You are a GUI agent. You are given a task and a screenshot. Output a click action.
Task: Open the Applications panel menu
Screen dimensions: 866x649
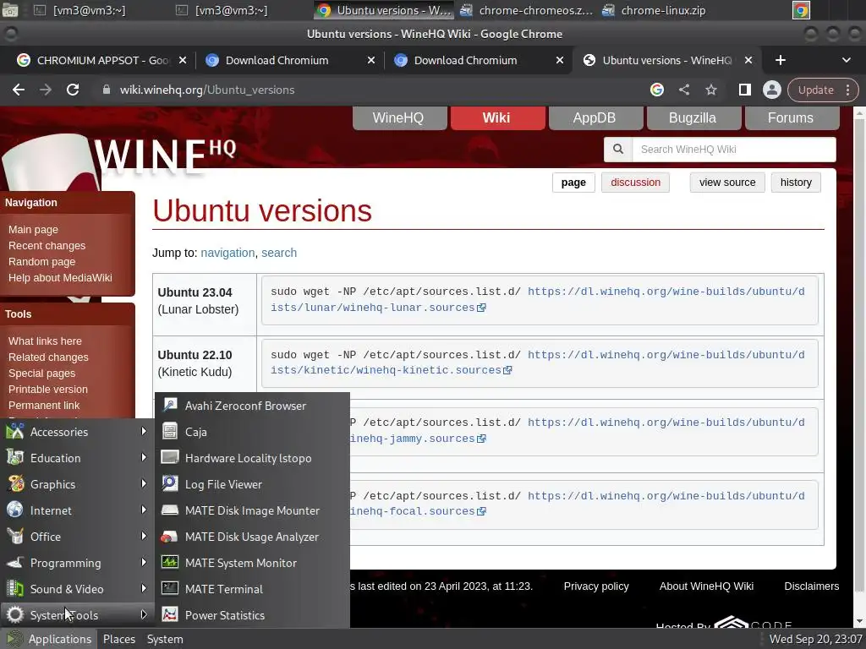[48, 639]
